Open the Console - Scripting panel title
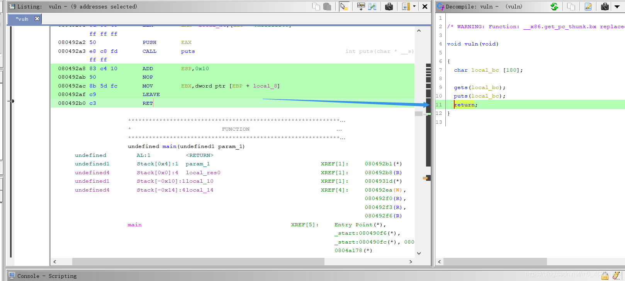The width and height of the screenshot is (625, 281). click(x=47, y=276)
